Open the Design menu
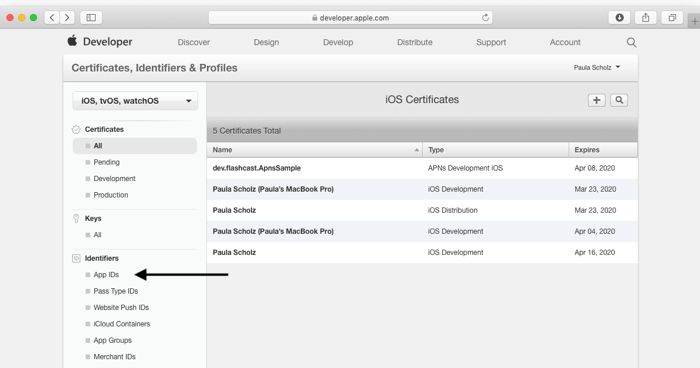The image size is (700, 368). coord(267,42)
